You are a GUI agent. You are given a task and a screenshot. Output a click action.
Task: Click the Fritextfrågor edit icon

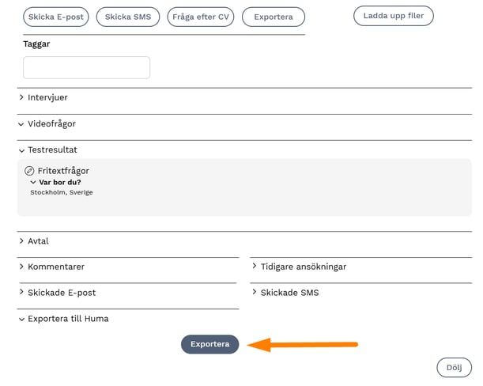click(x=30, y=171)
